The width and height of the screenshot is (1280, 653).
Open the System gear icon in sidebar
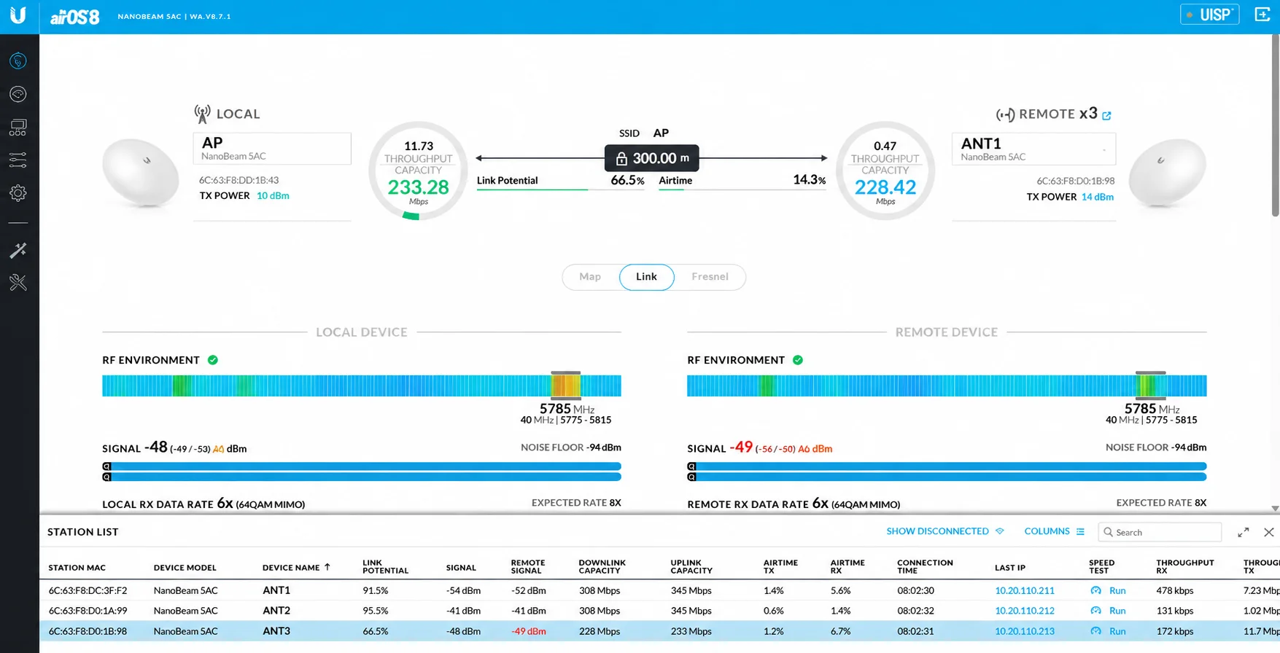coord(18,193)
